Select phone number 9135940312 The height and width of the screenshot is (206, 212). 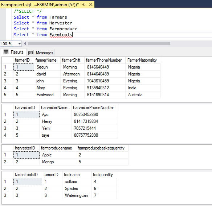[105, 88]
